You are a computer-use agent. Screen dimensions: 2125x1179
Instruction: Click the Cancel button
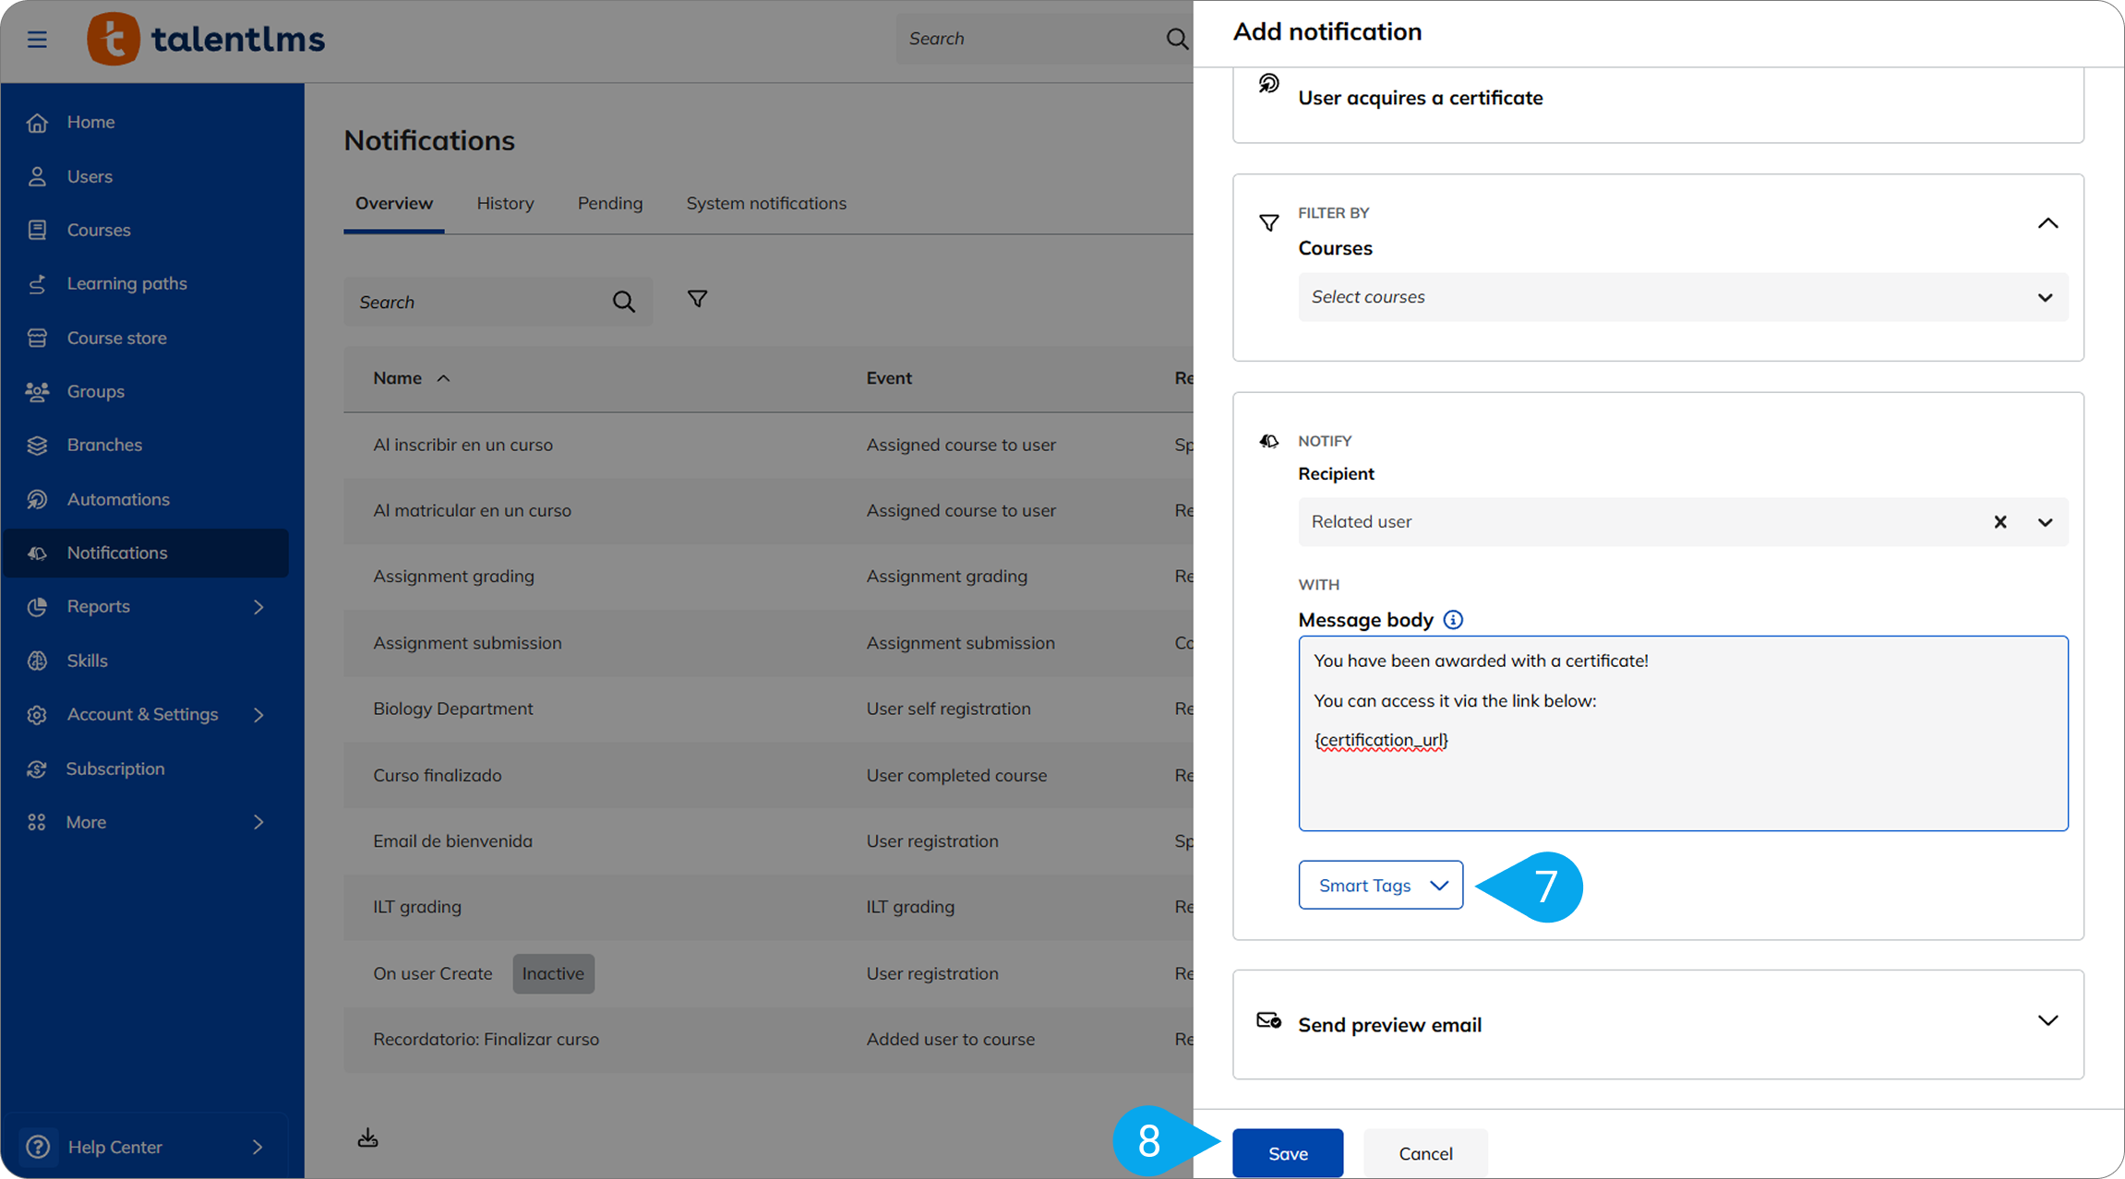point(1424,1153)
